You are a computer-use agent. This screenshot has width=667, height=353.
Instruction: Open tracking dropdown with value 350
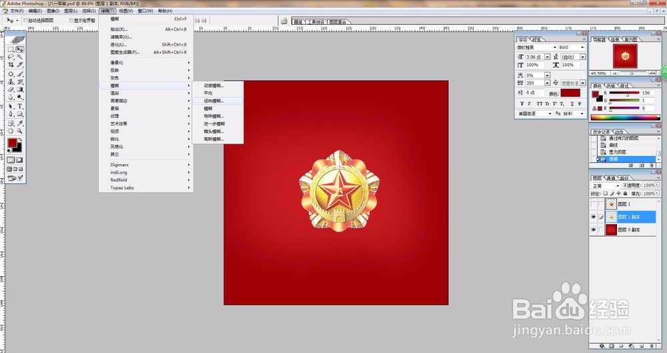point(548,83)
